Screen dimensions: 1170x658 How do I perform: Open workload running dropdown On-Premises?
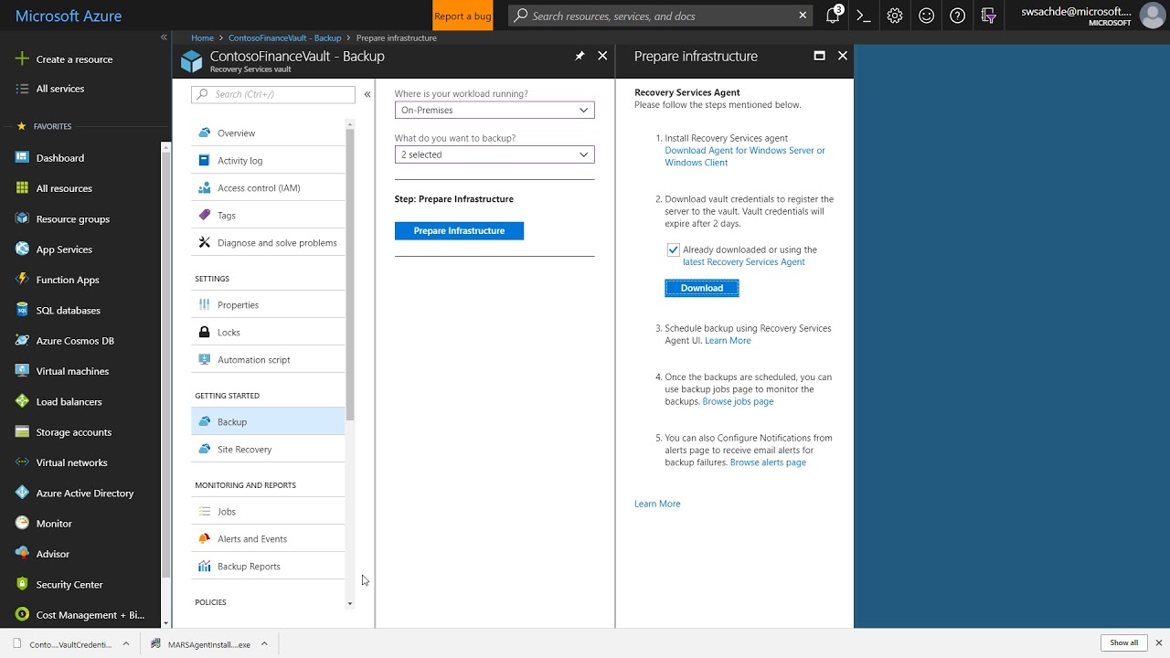(495, 110)
